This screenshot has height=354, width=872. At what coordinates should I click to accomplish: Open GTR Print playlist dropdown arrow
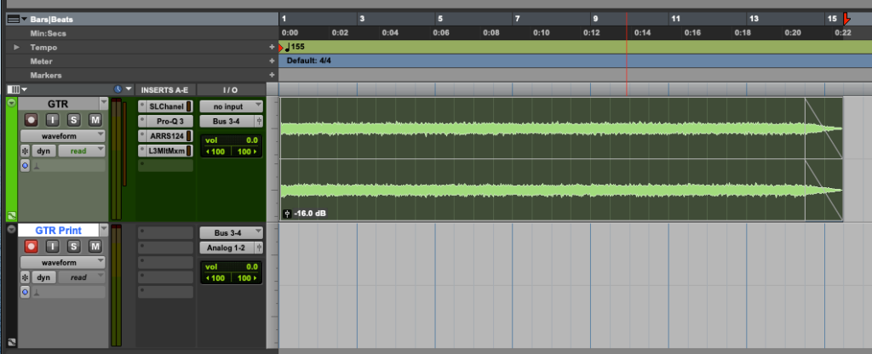[x=103, y=230]
